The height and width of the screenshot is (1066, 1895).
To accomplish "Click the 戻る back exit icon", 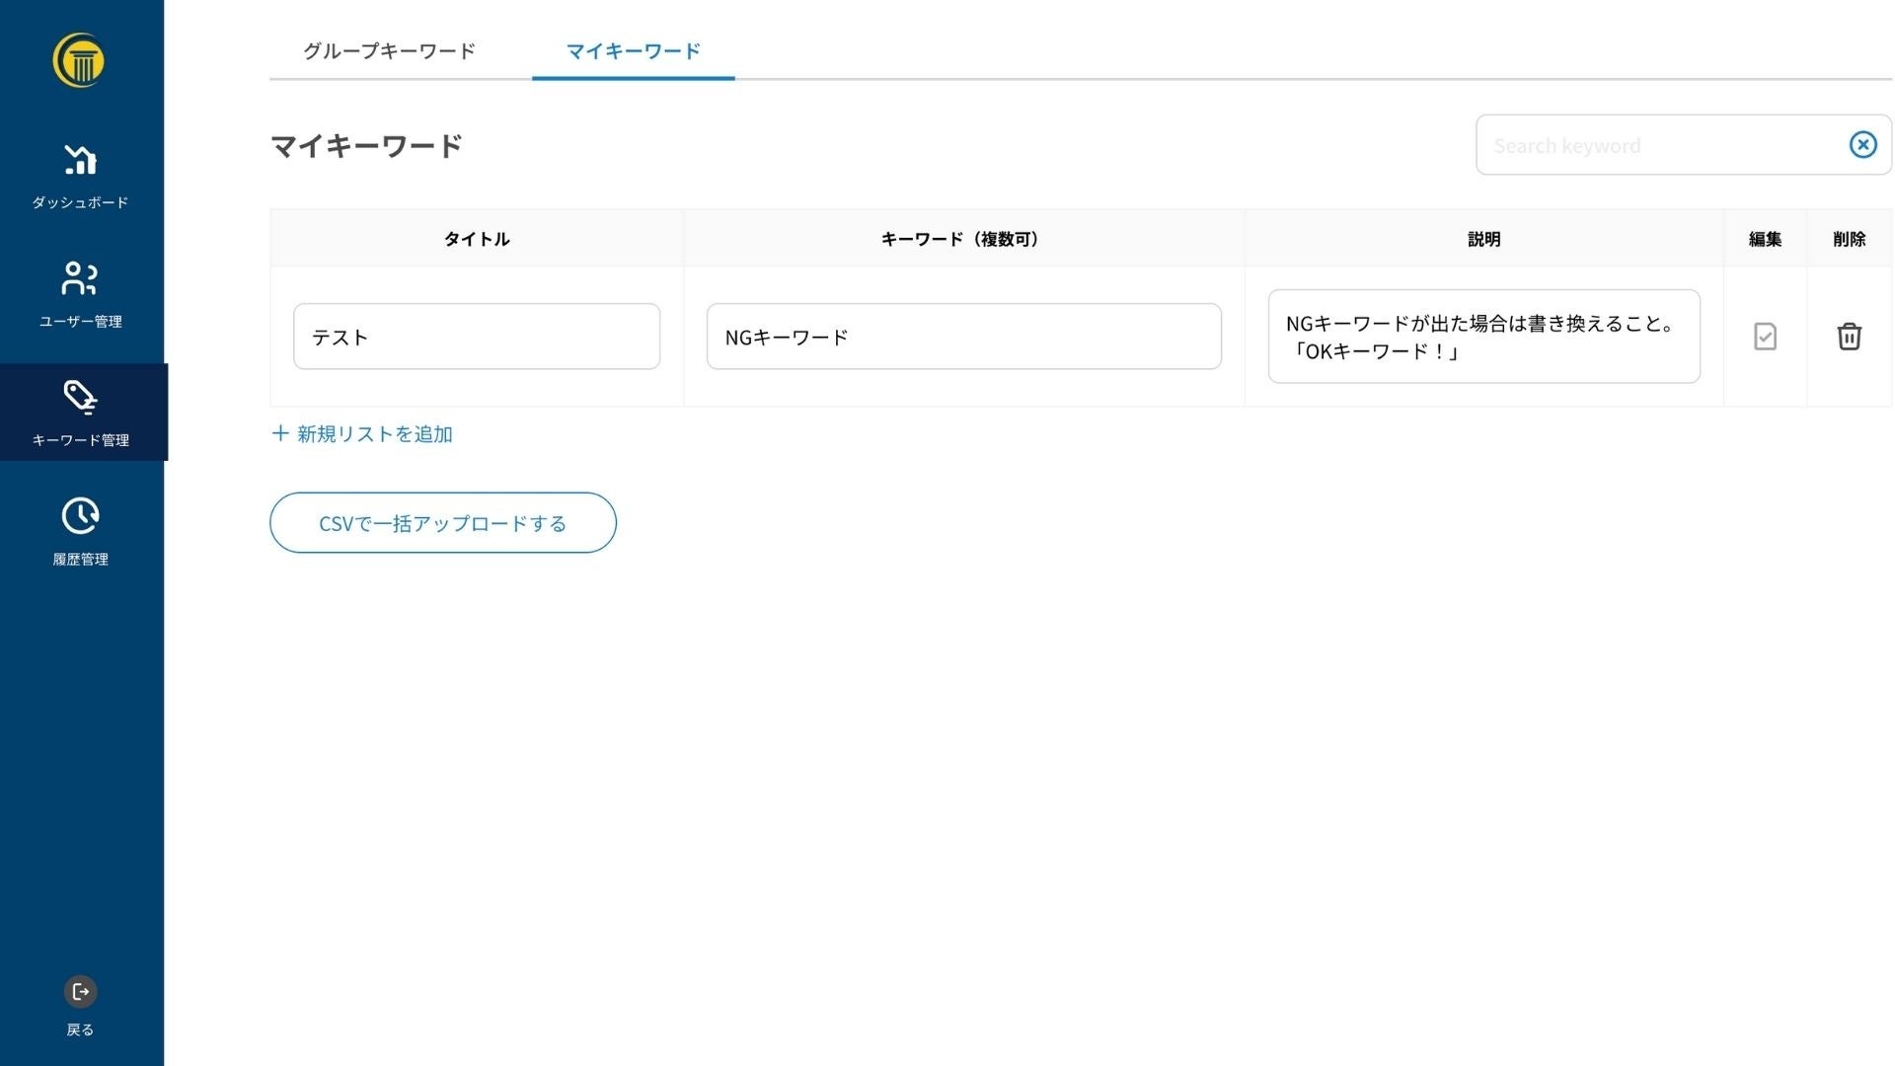I will click(80, 991).
